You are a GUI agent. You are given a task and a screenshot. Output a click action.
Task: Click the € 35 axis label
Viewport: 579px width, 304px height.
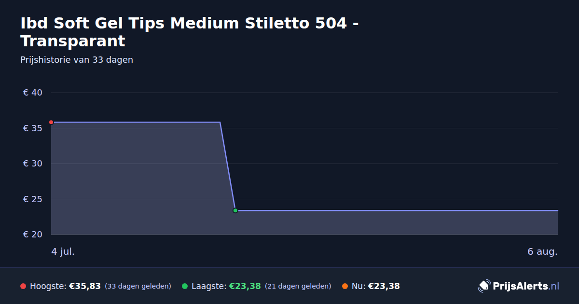33,128
